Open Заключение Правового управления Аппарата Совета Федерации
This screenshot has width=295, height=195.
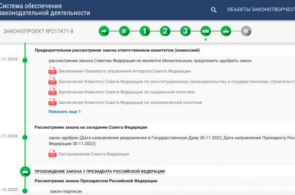pos(125,71)
